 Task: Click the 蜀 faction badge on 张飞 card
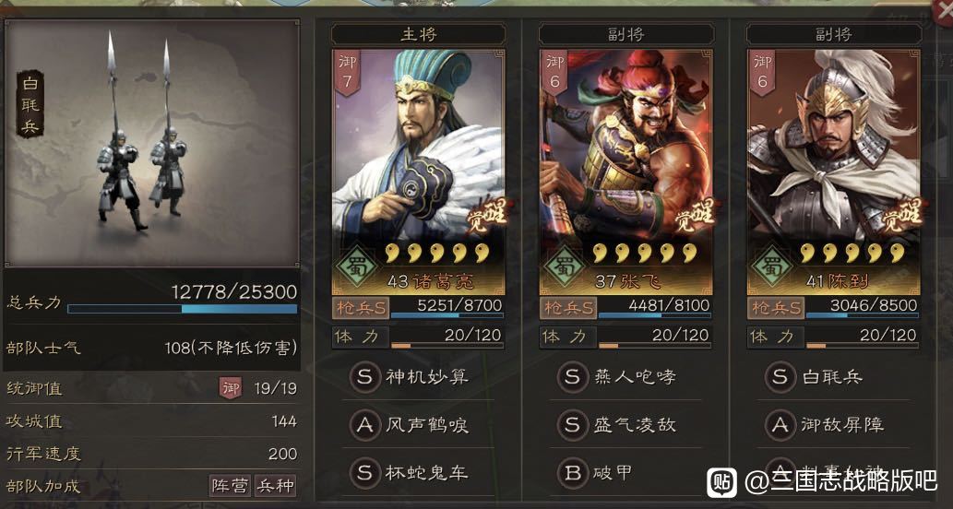[x=565, y=266]
